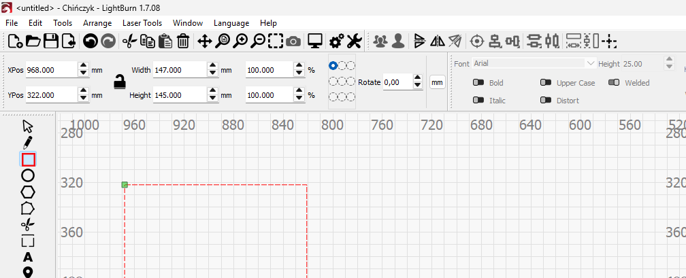Open the Device Settings wrench icon
The height and width of the screenshot is (278, 686).
click(x=354, y=41)
